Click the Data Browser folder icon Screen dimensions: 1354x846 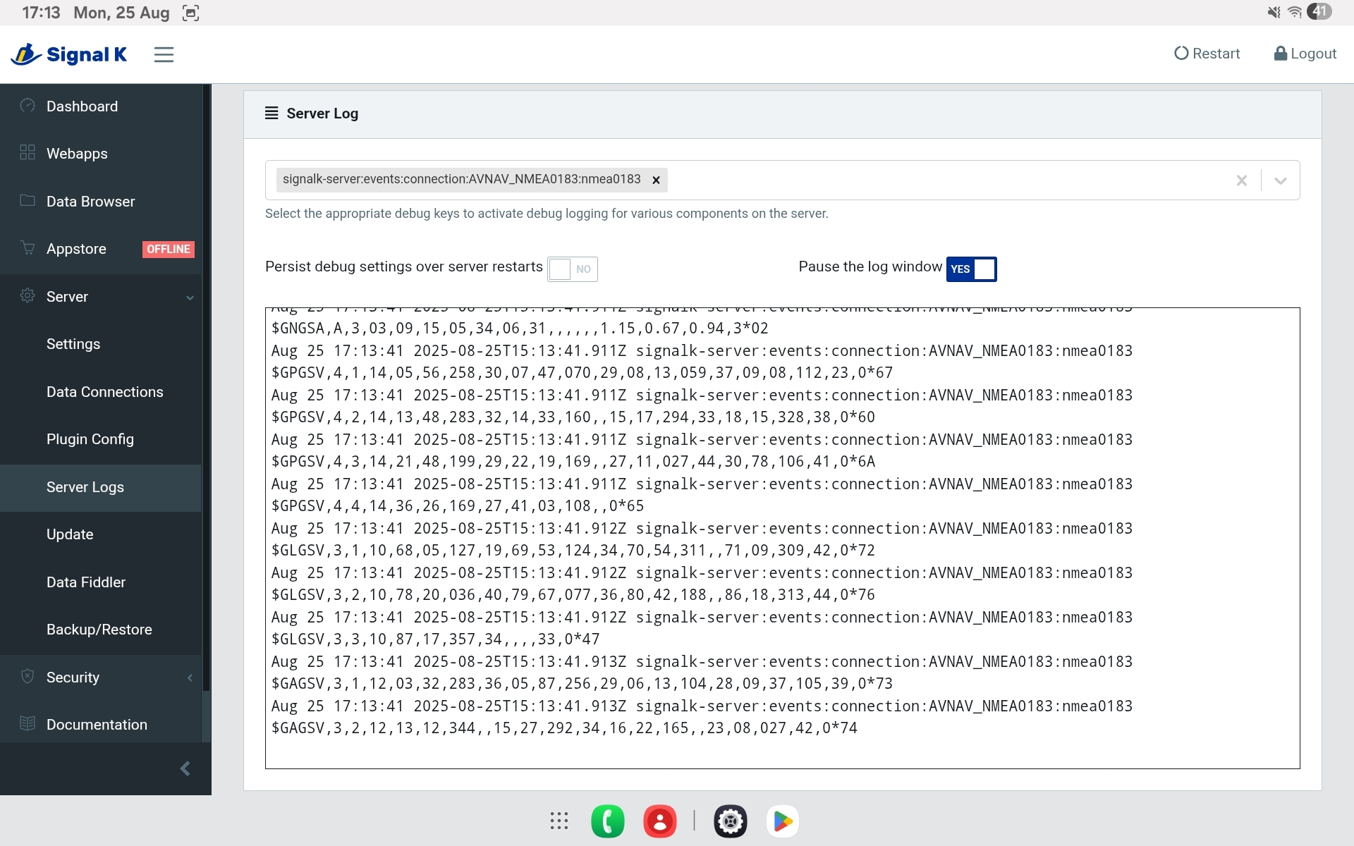(28, 201)
